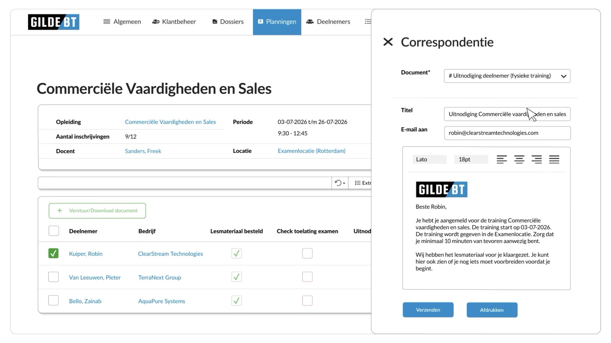Click the Lesmateriaal besteld column header

pyautogui.click(x=237, y=231)
